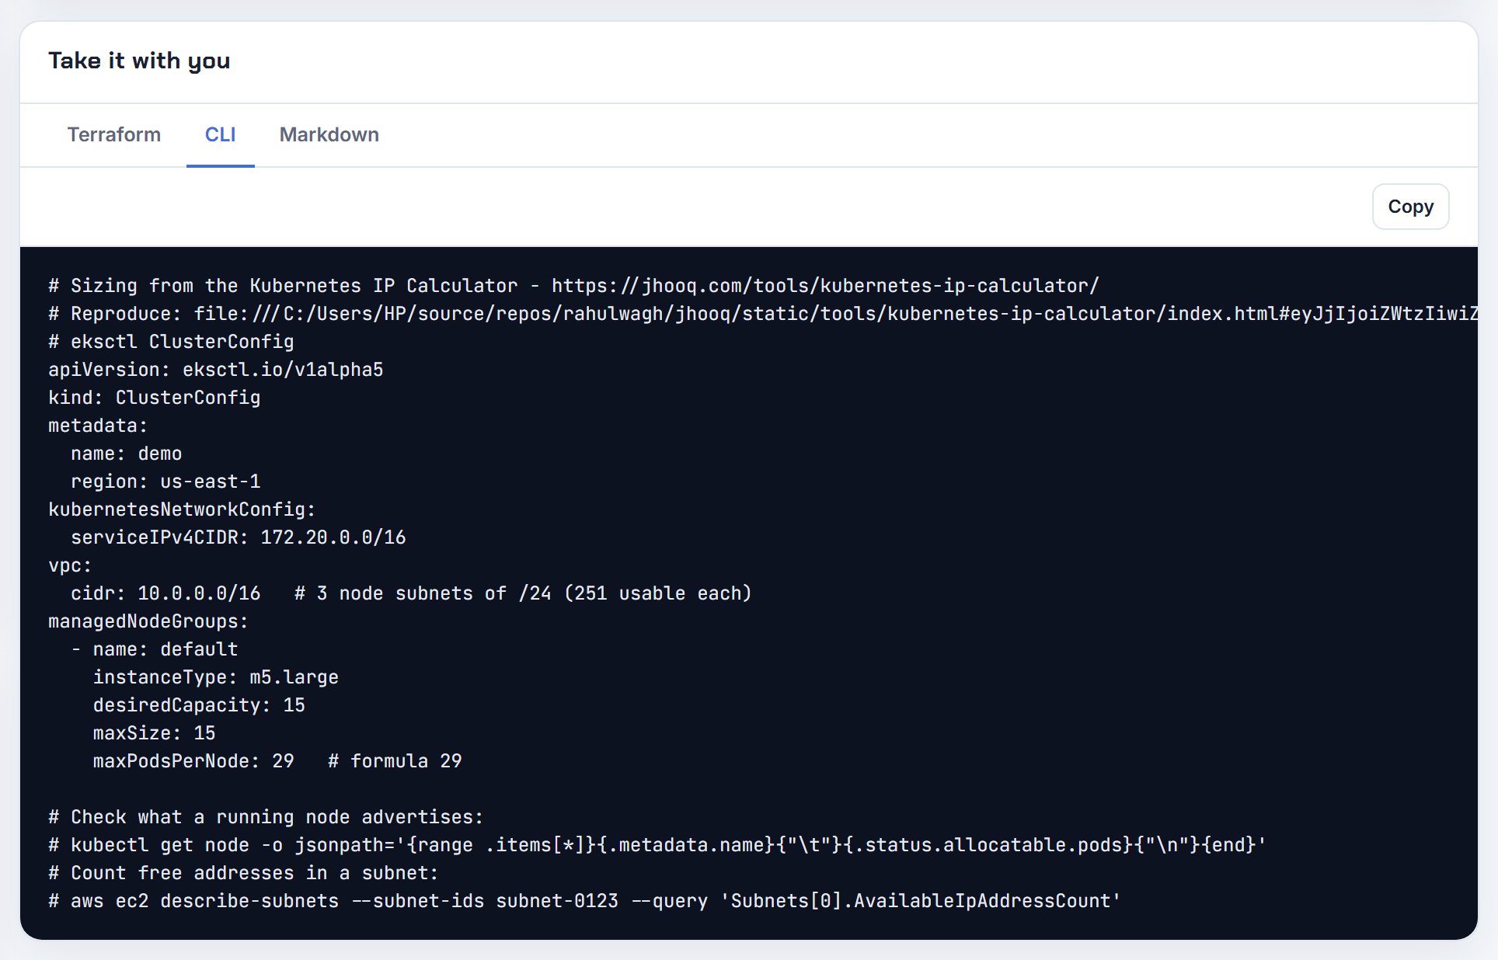The image size is (1498, 960).
Task: Click the 'region: us-east-1' line
Action: (165, 482)
